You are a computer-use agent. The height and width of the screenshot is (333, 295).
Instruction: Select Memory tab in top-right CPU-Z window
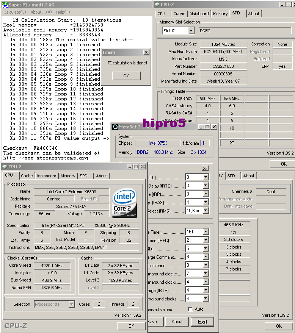[x=220, y=14]
